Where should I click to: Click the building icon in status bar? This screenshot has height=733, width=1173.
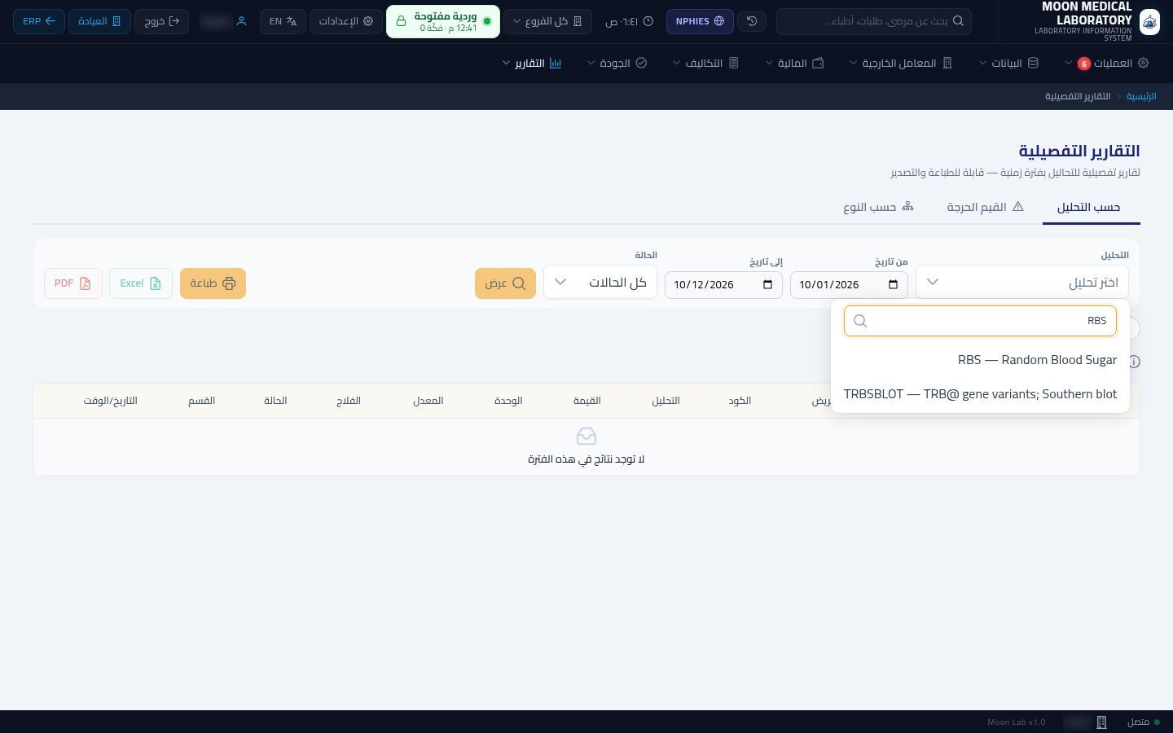(1101, 722)
